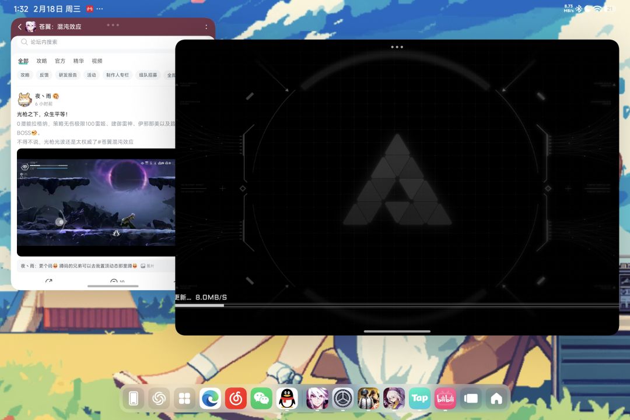Select the 活动 filter chip
Screen dimensions: 630x420
tap(92, 75)
